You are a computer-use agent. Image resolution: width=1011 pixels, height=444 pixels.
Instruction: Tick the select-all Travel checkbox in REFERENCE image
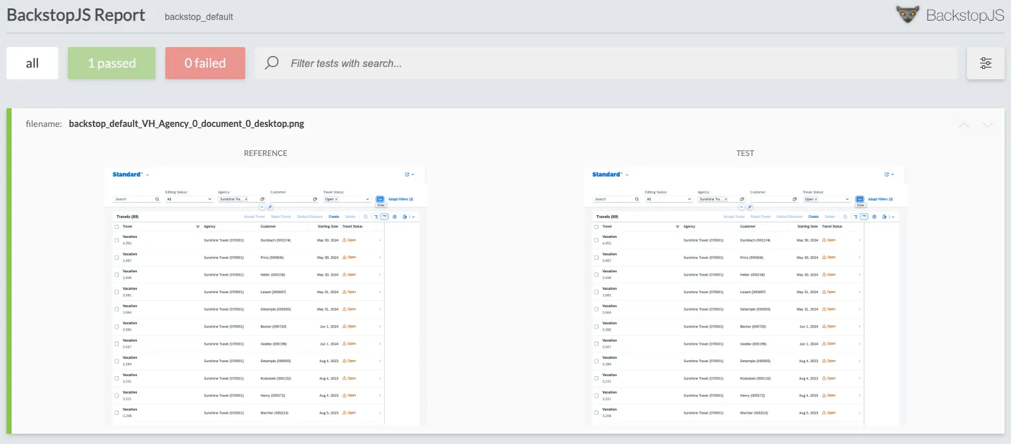[x=117, y=227]
